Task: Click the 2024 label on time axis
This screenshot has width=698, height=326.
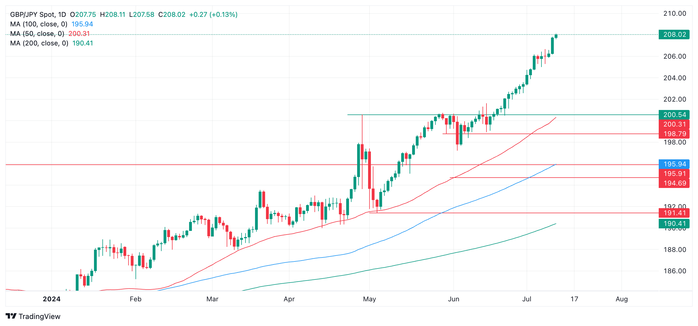Action: (52, 299)
